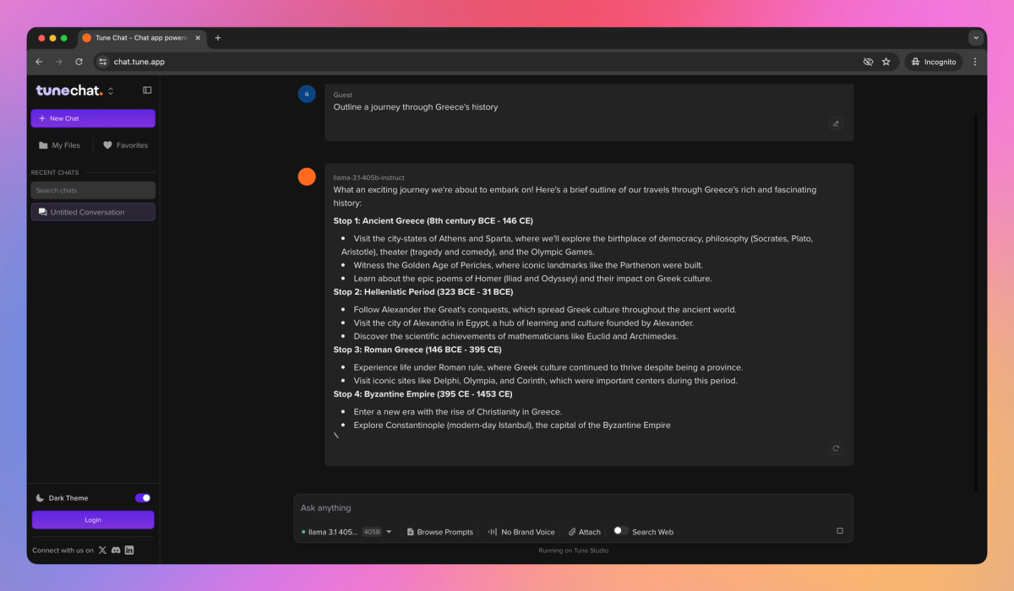Toggle incognito eye icon in address bar
The height and width of the screenshot is (591, 1014).
click(x=868, y=61)
